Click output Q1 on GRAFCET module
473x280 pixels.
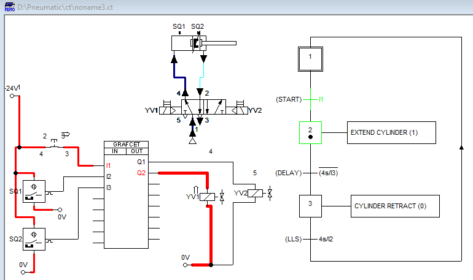[x=141, y=162]
